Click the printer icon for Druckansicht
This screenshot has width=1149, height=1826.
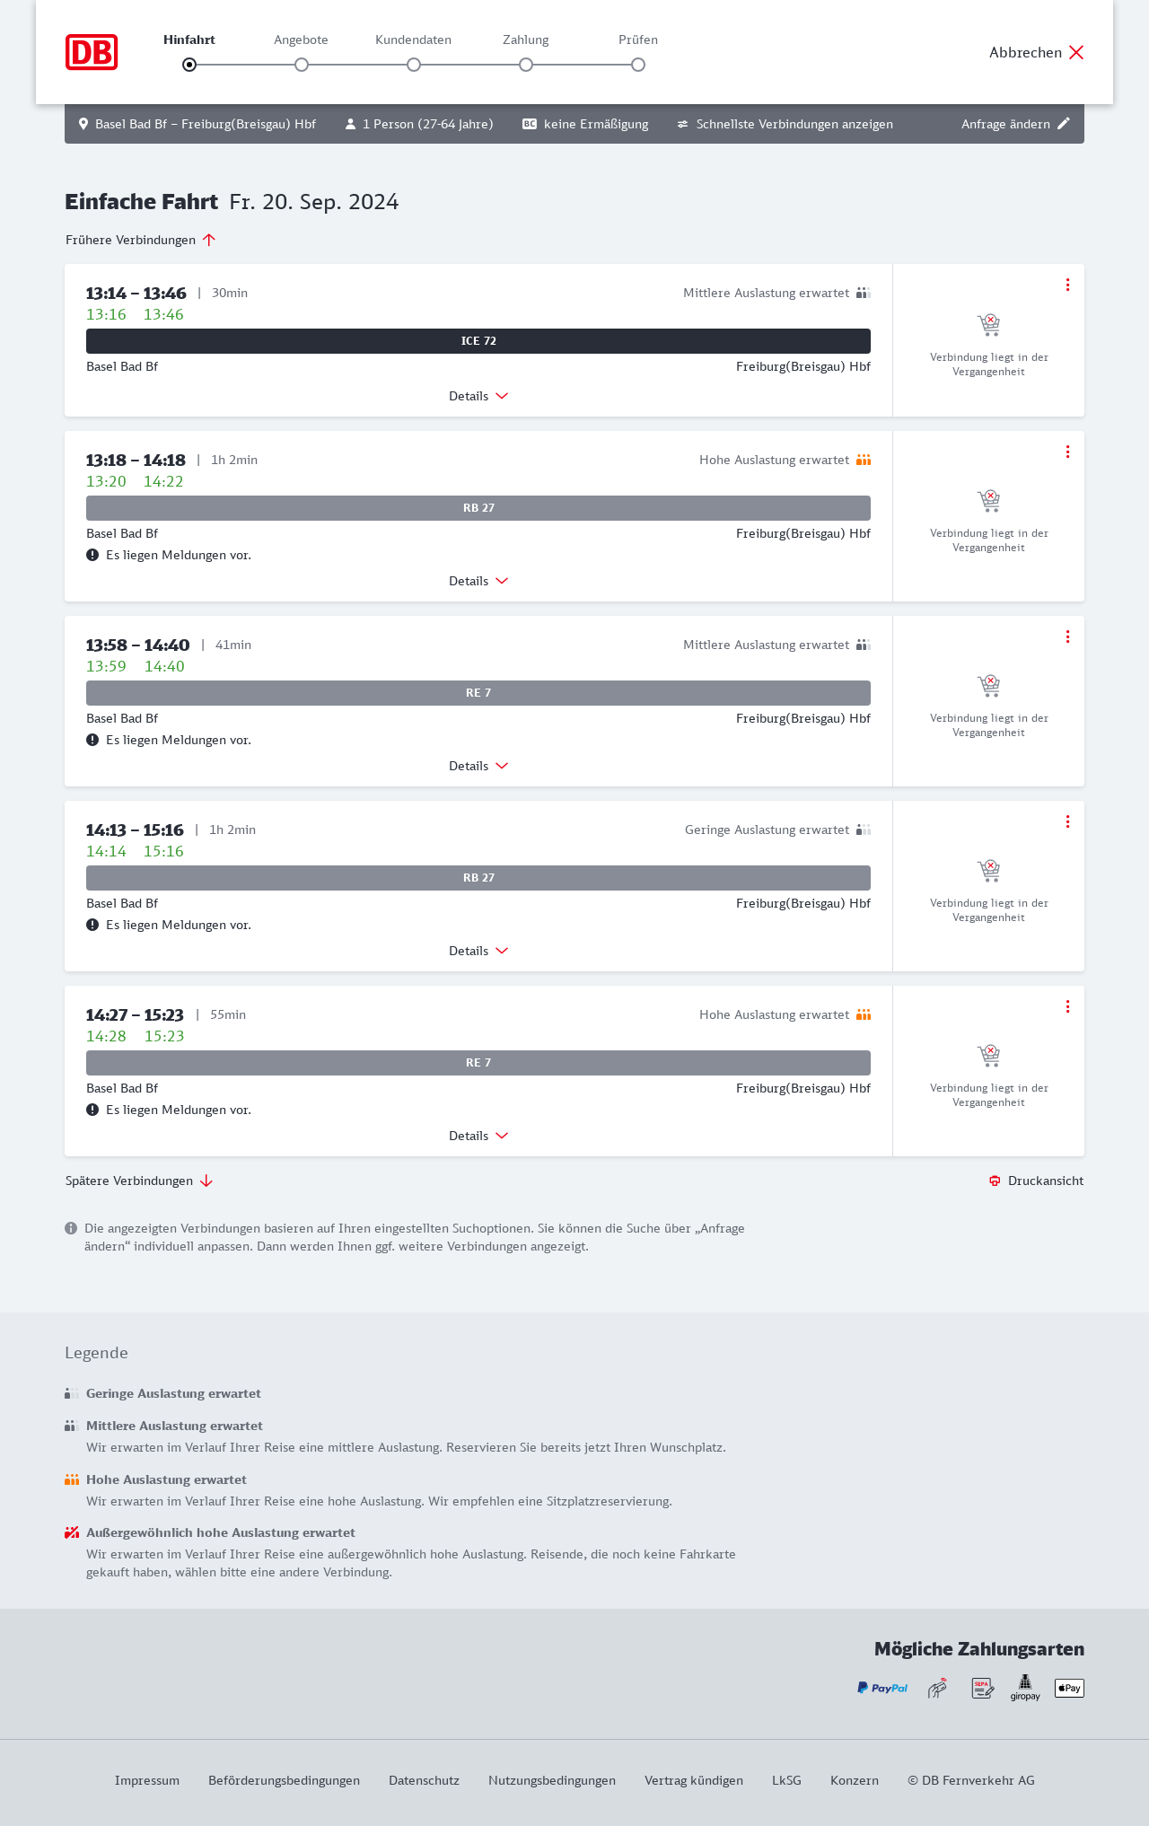(x=995, y=1181)
